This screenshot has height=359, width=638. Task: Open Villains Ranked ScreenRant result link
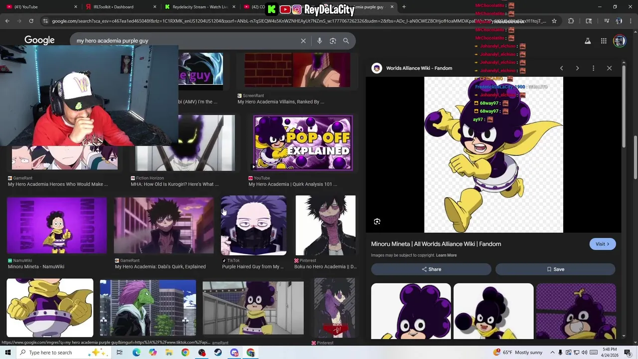coord(281,102)
